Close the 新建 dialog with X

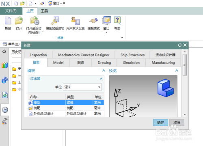point(185,45)
